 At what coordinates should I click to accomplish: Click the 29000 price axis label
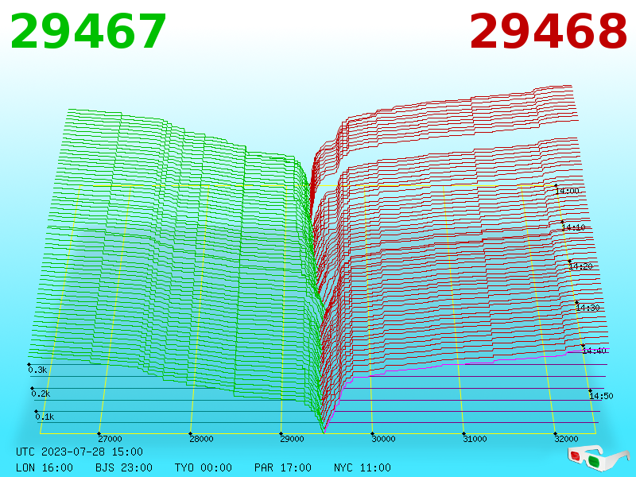[292, 439]
